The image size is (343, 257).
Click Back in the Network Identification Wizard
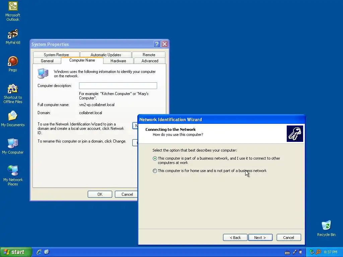click(x=235, y=238)
